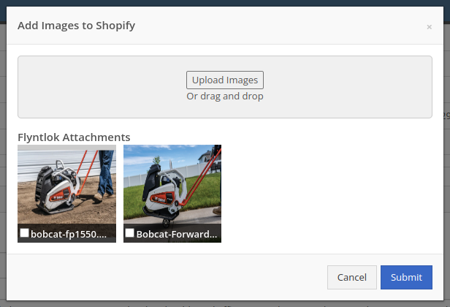Cancel adding images
This screenshot has height=307, width=450.
pos(352,277)
